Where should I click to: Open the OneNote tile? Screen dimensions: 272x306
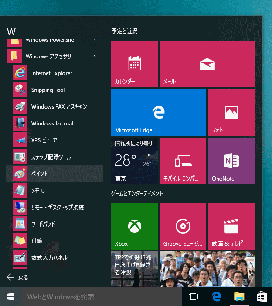[x=231, y=161]
